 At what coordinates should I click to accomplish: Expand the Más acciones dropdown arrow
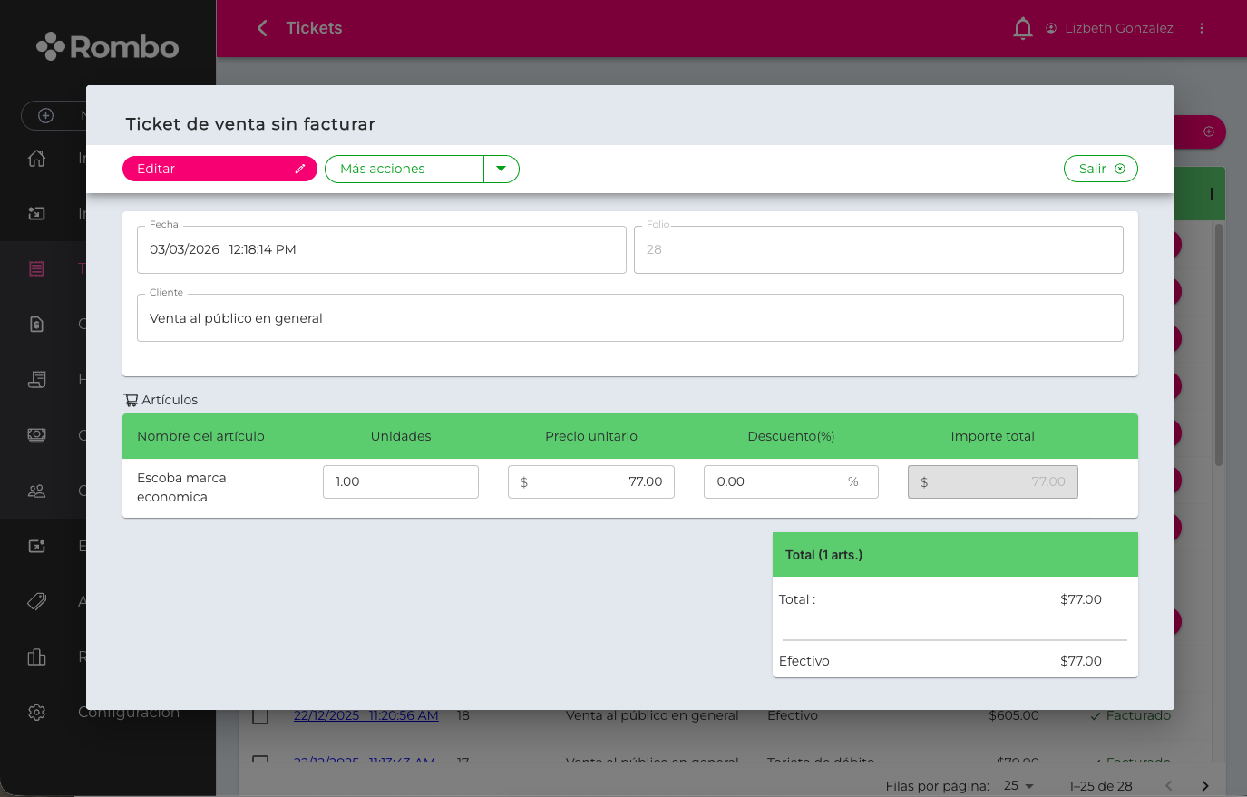(501, 169)
